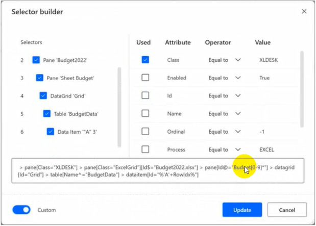Viewport: 316px width, 226px height.
Task: Uncheck the Pane 'Sheet Budget' selector
Action: point(40,78)
